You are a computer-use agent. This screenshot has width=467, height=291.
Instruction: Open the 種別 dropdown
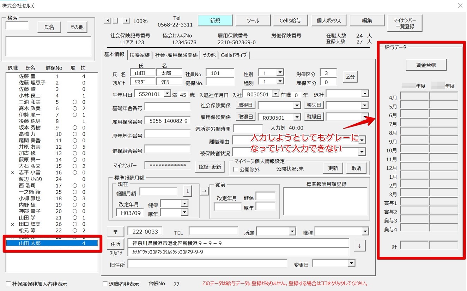(x=280, y=81)
